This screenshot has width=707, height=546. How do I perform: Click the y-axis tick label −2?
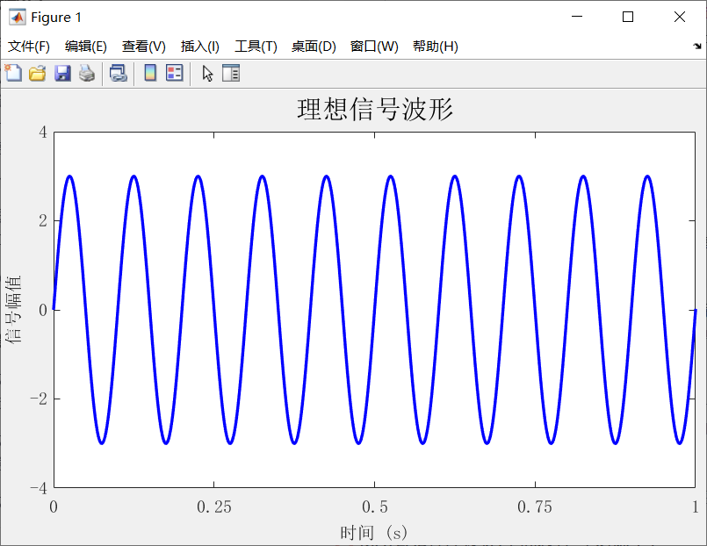point(39,399)
